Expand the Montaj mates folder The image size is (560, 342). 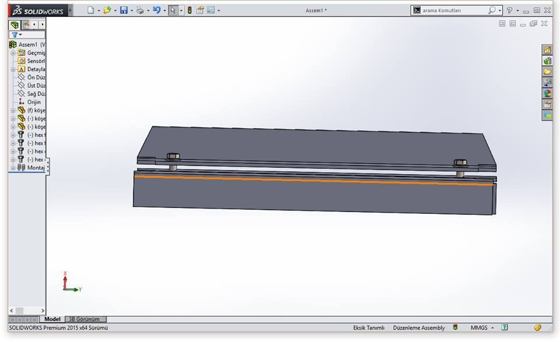[x=13, y=168]
